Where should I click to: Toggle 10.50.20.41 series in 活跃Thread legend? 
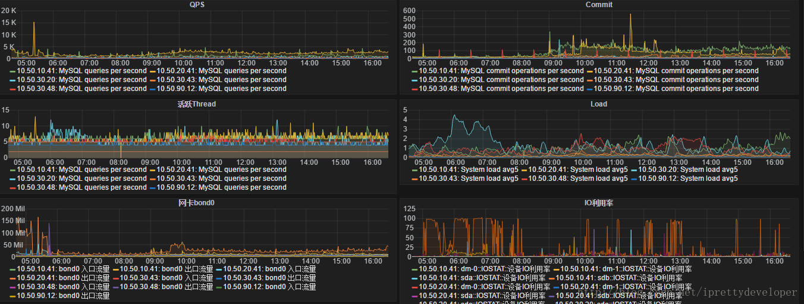click(218, 169)
